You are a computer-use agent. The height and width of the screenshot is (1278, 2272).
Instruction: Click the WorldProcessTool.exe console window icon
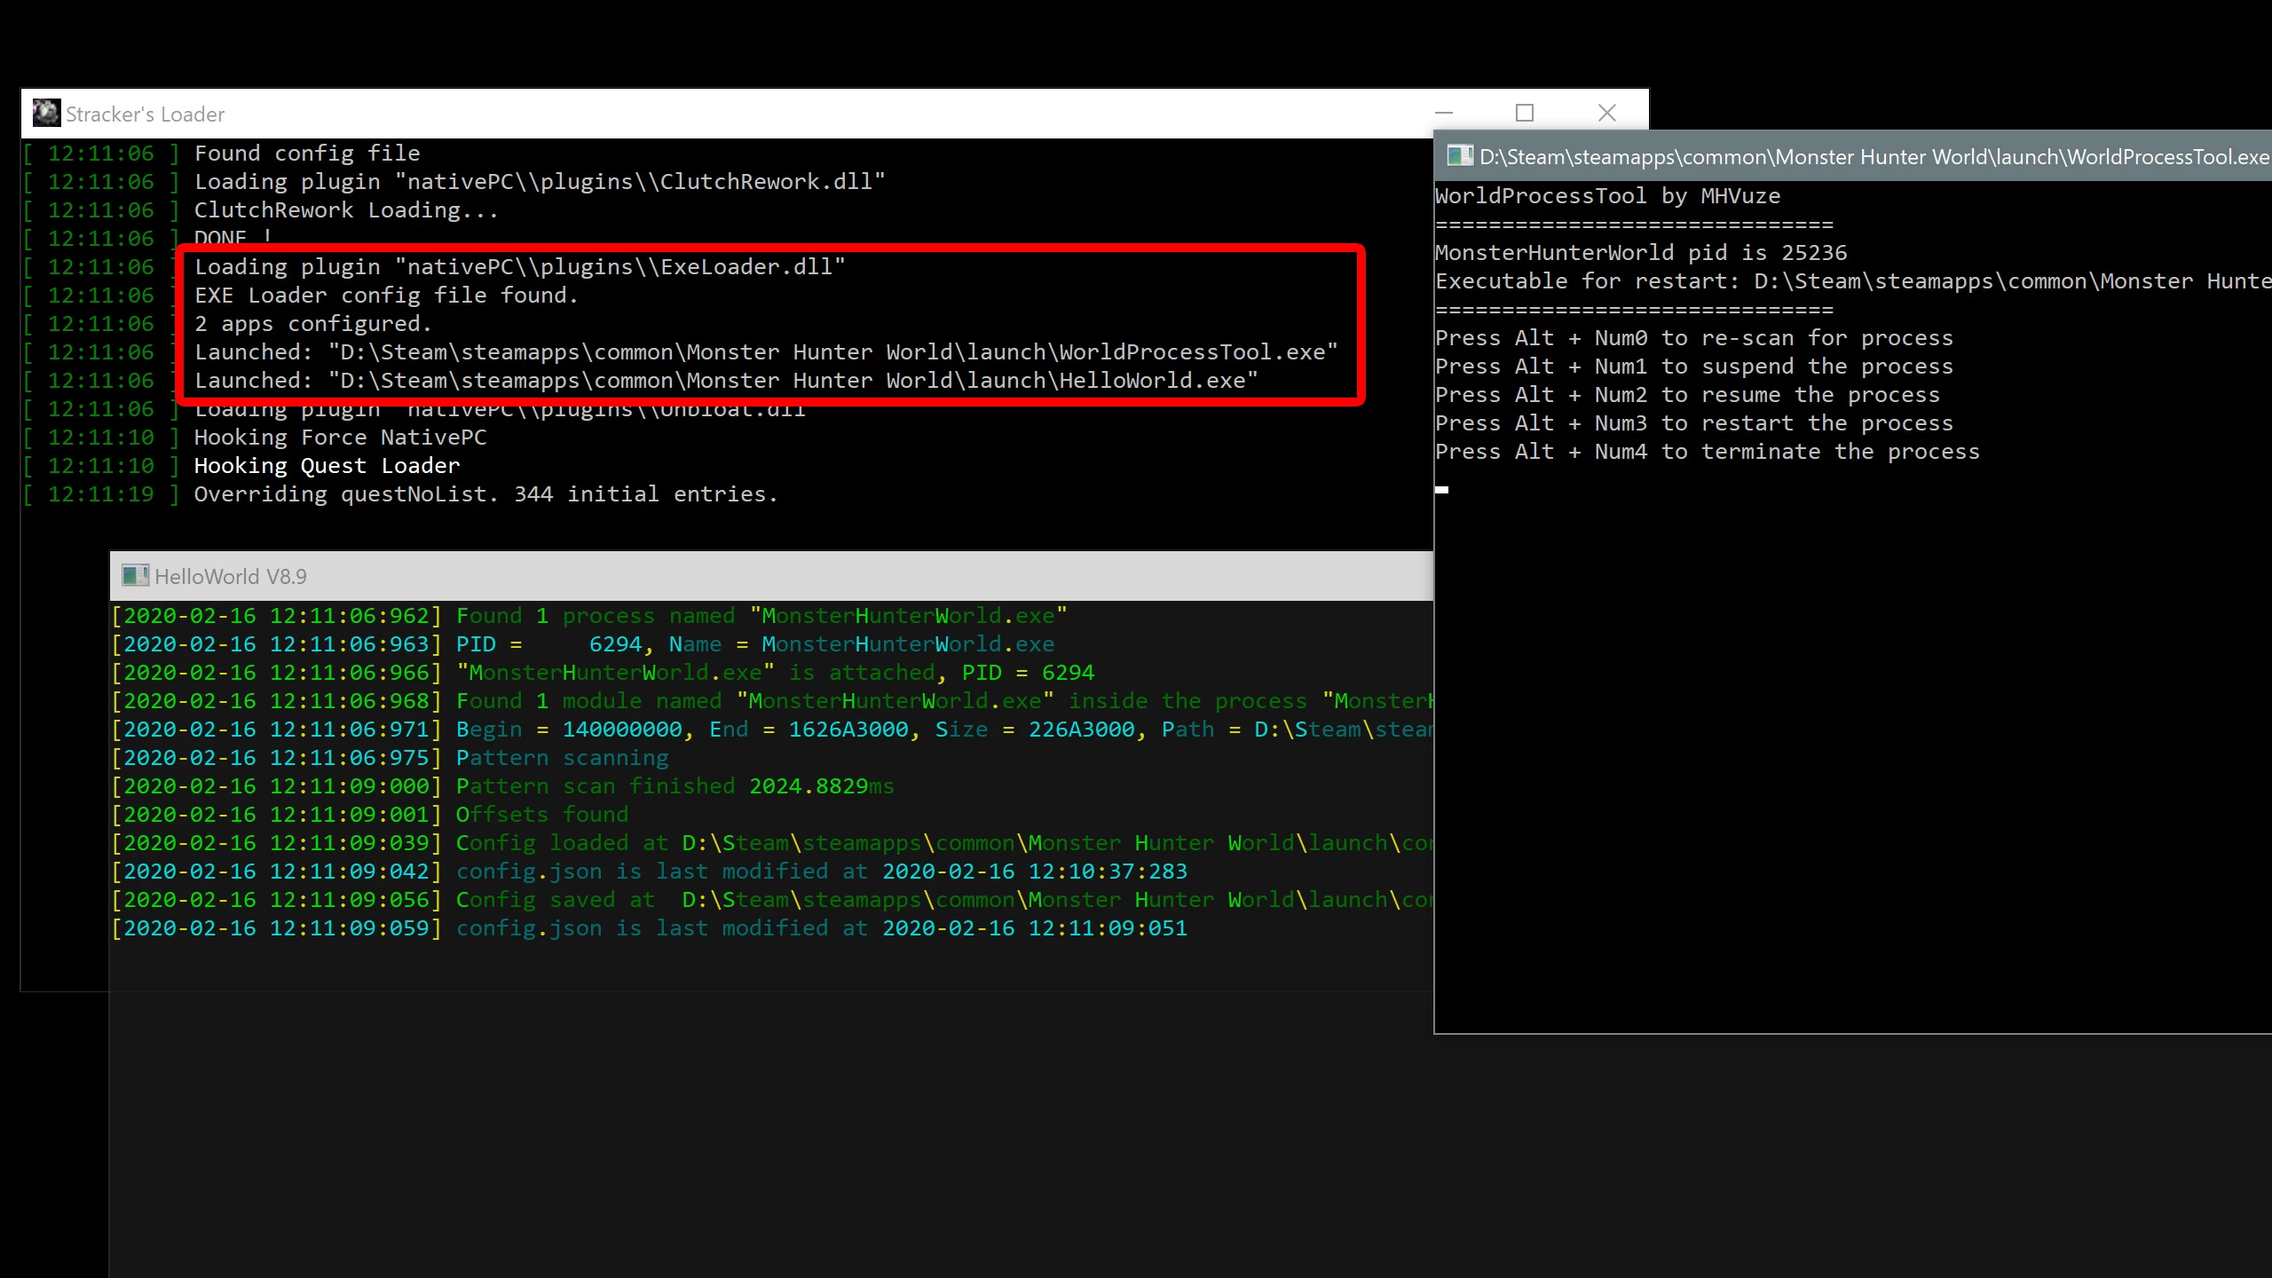pos(1460,156)
